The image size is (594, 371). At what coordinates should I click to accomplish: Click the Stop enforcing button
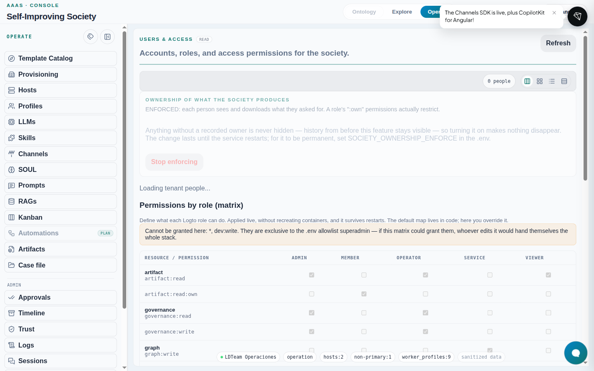174,162
